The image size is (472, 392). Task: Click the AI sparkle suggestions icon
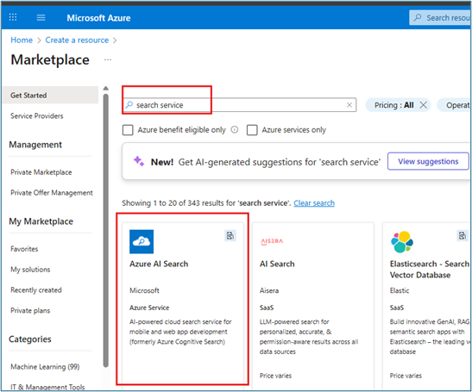(x=139, y=161)
